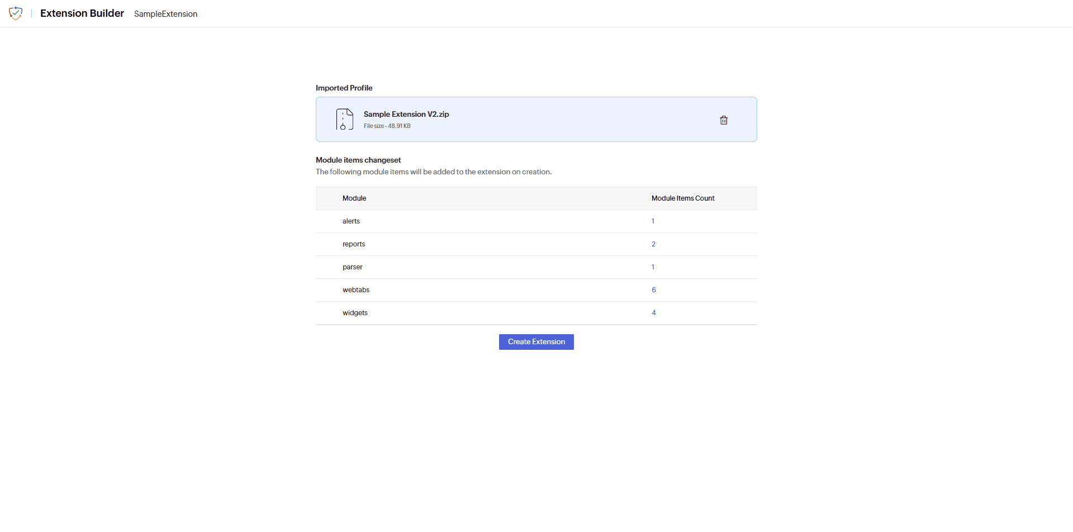
Task: Click the Module Items Count column header
Action: pos(683,198)
